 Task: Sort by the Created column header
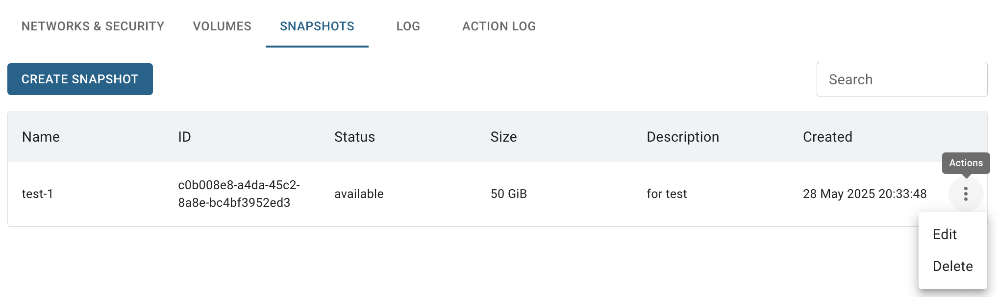tap(827, 137)
